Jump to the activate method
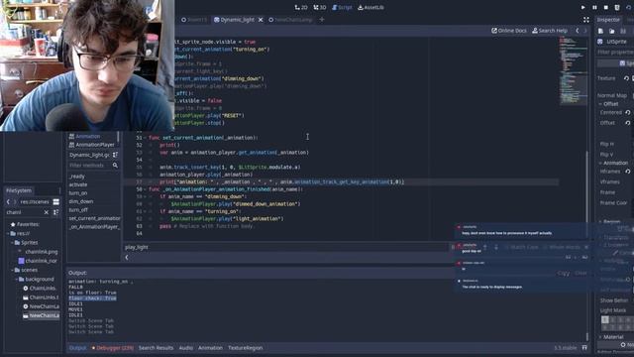The width and height of the screenshot is (634, 357). pyautogui.click(x=78, y=184)
